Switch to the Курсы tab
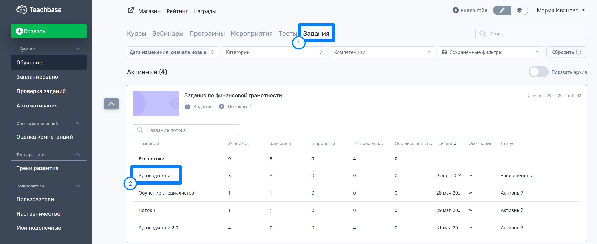 136,34
